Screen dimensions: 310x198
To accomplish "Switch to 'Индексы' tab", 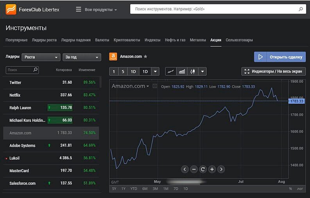I will point(152,40).
